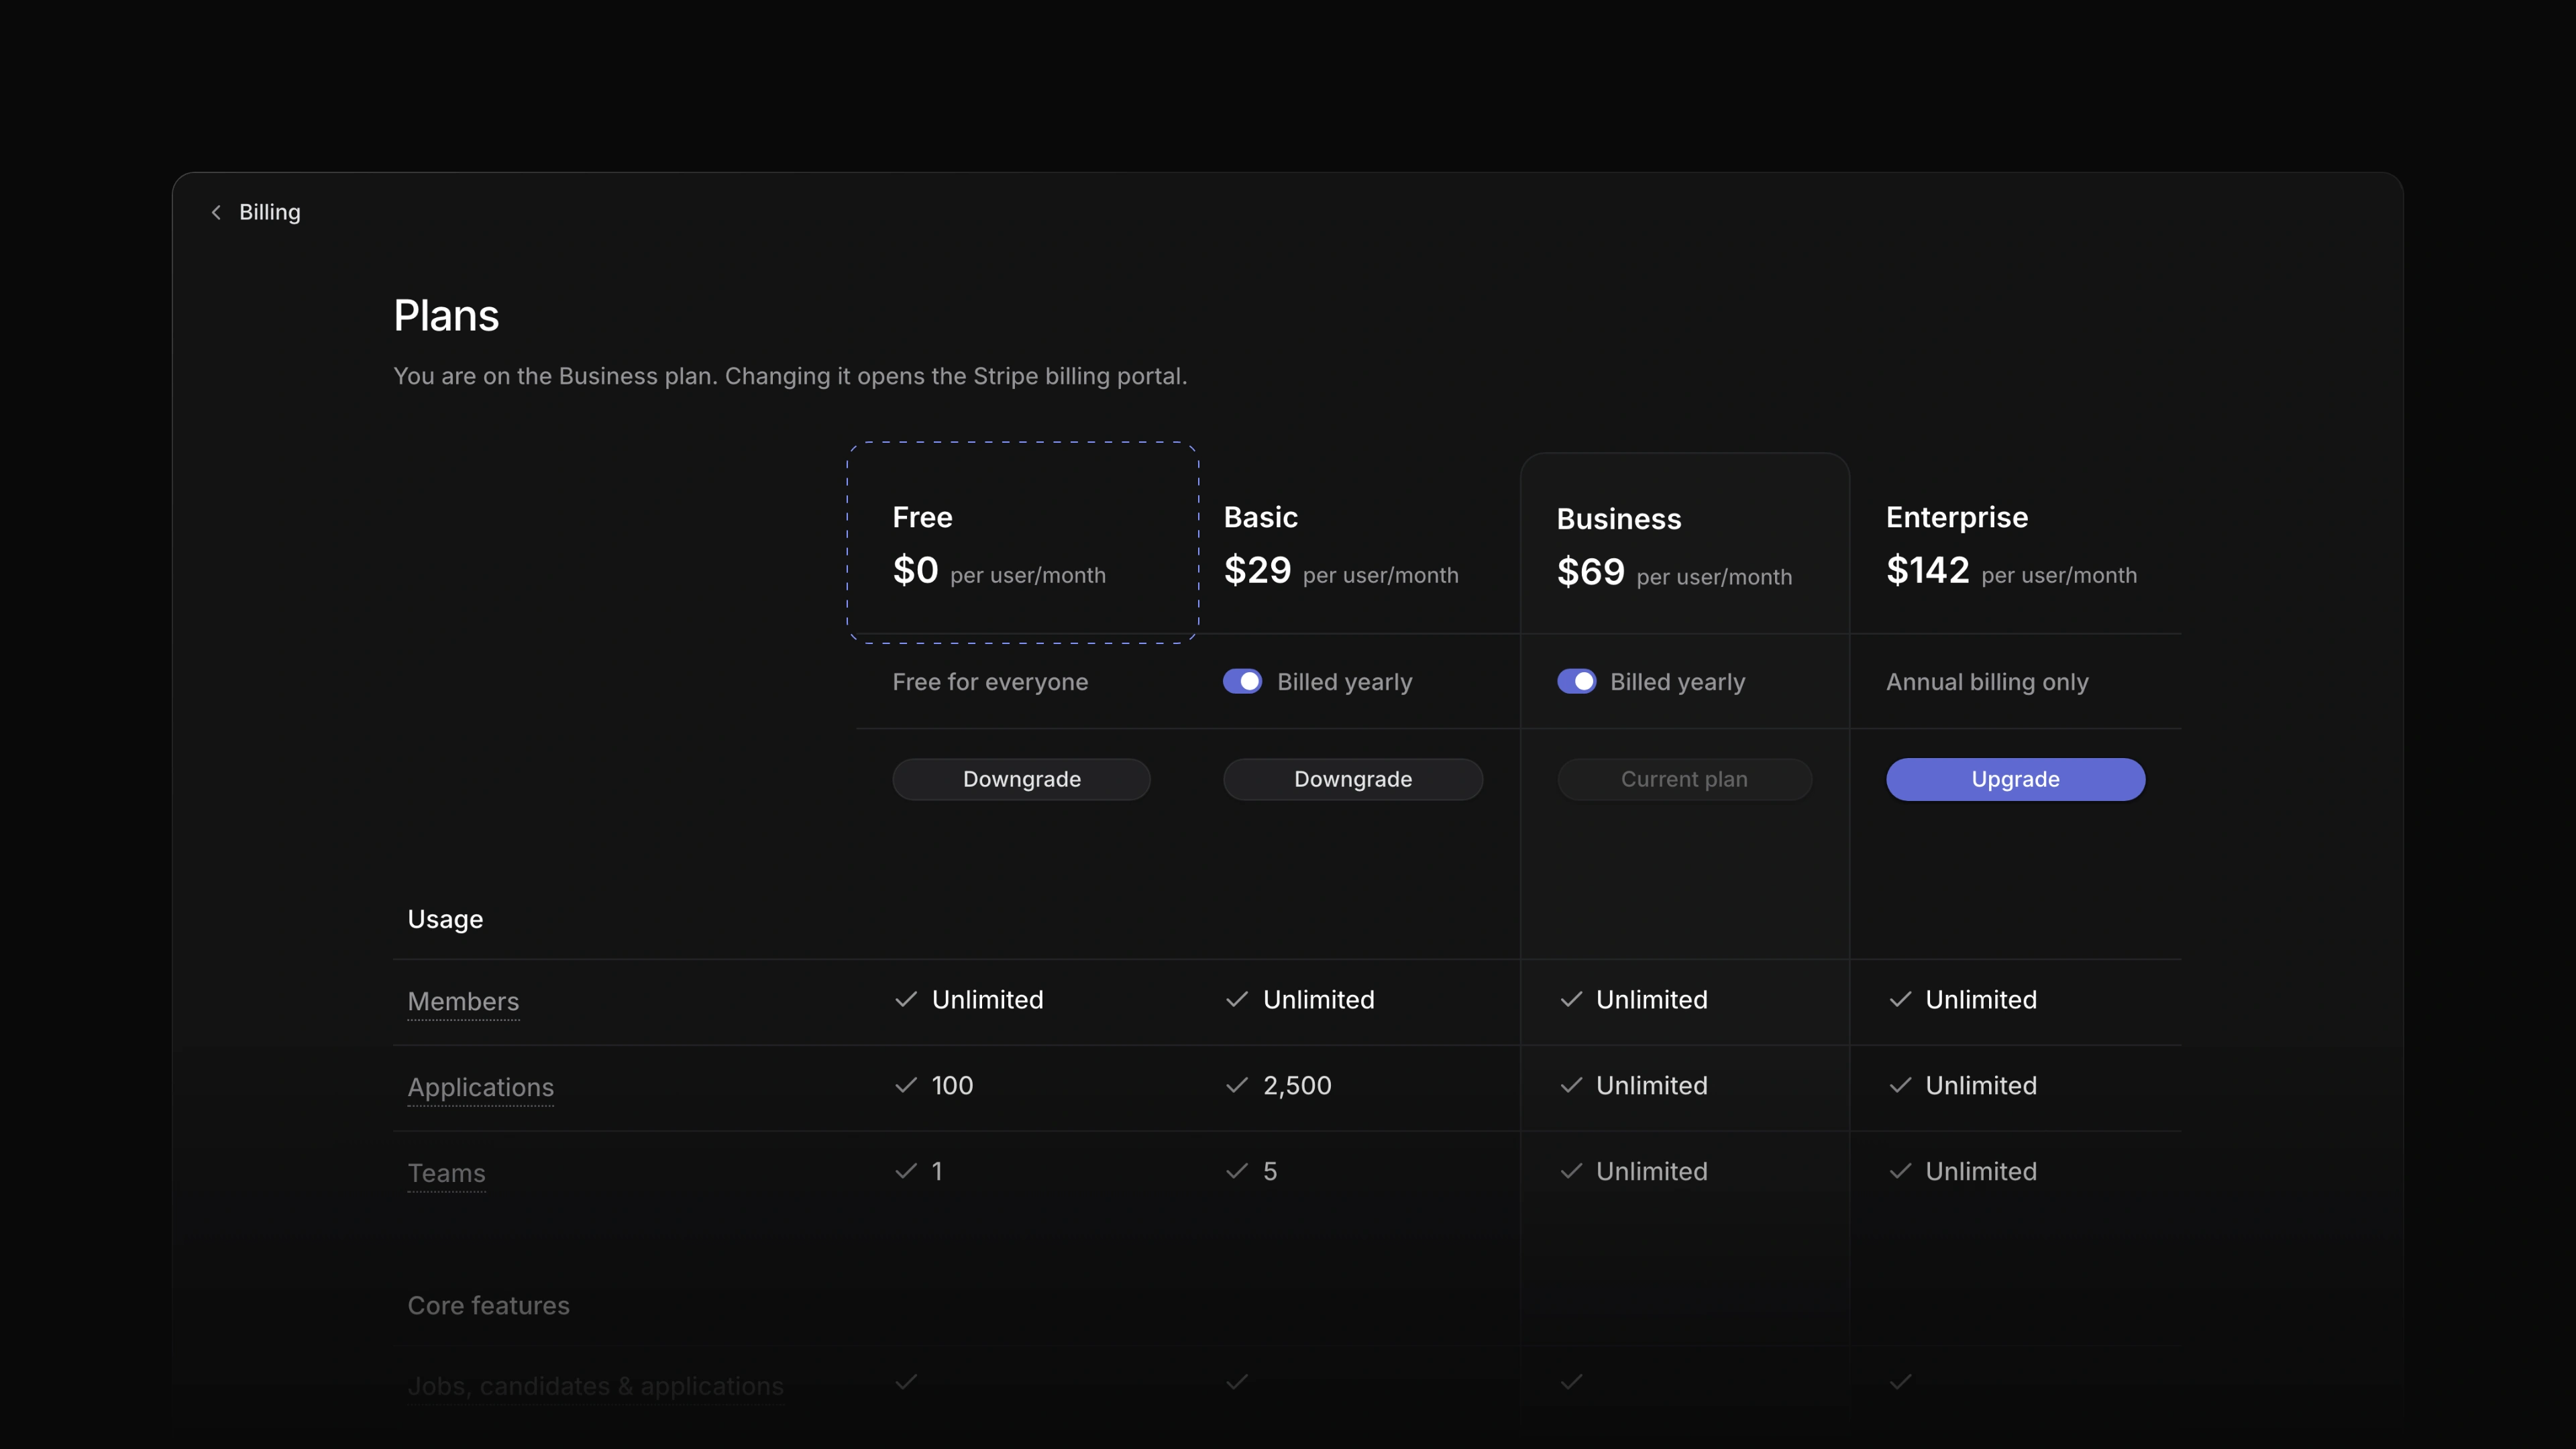Click the $142 Enterprise plan price
The image size is (2576, 1449).
[x=1927, y=570]
